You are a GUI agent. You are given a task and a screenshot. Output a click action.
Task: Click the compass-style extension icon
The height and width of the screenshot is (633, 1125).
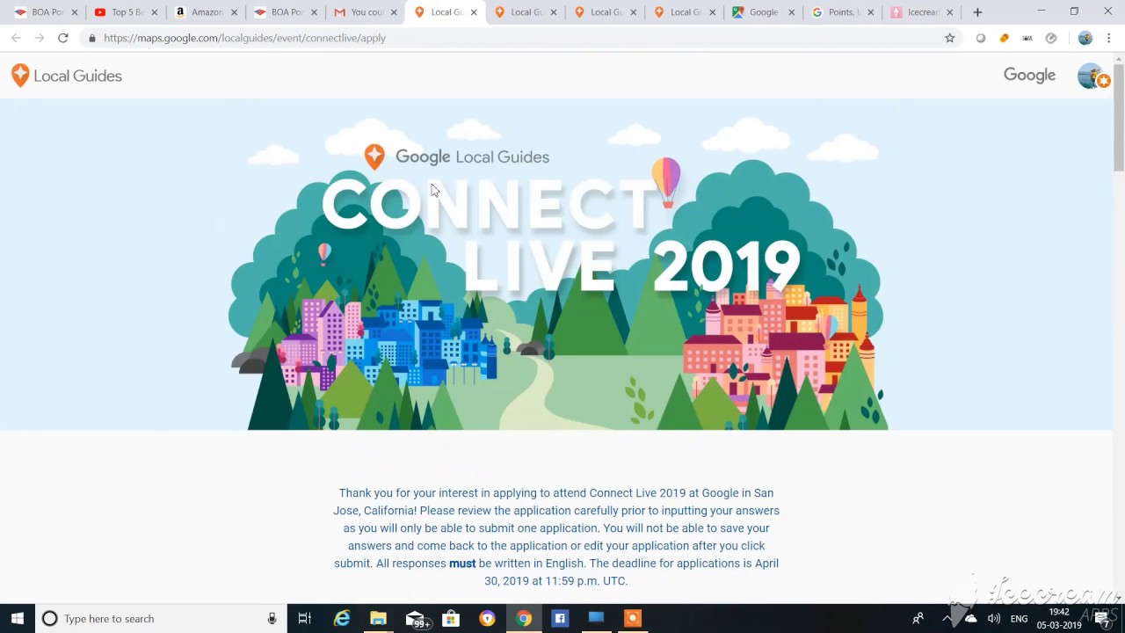pos(1051,38)
